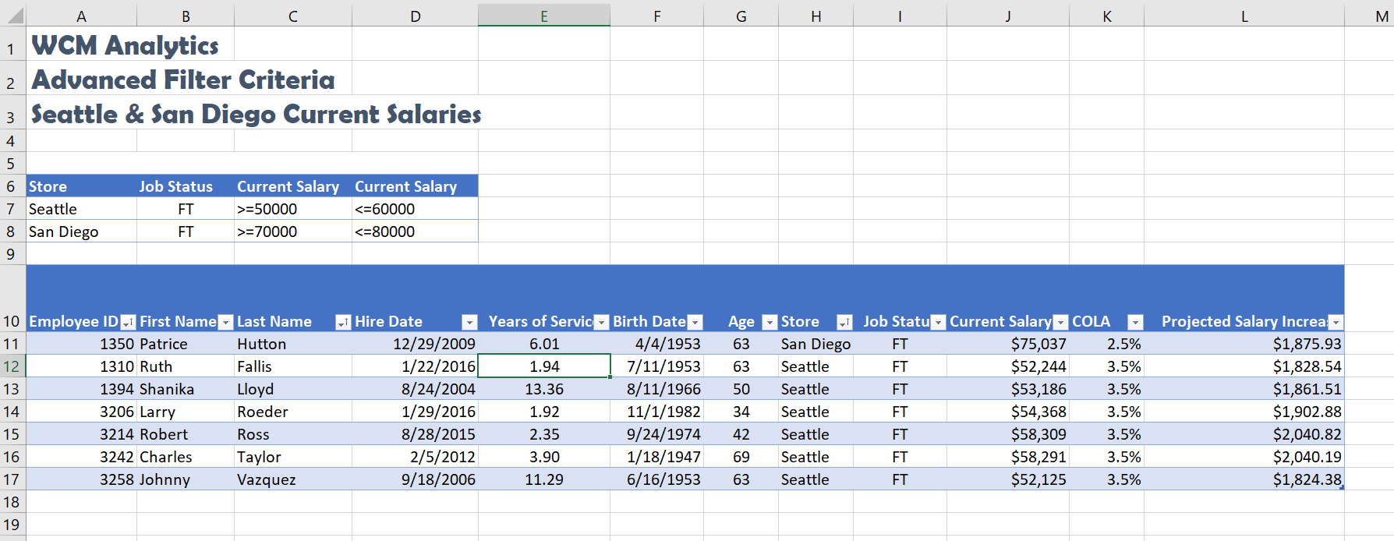
Task: Select column G header
Action: coord(741,16)
